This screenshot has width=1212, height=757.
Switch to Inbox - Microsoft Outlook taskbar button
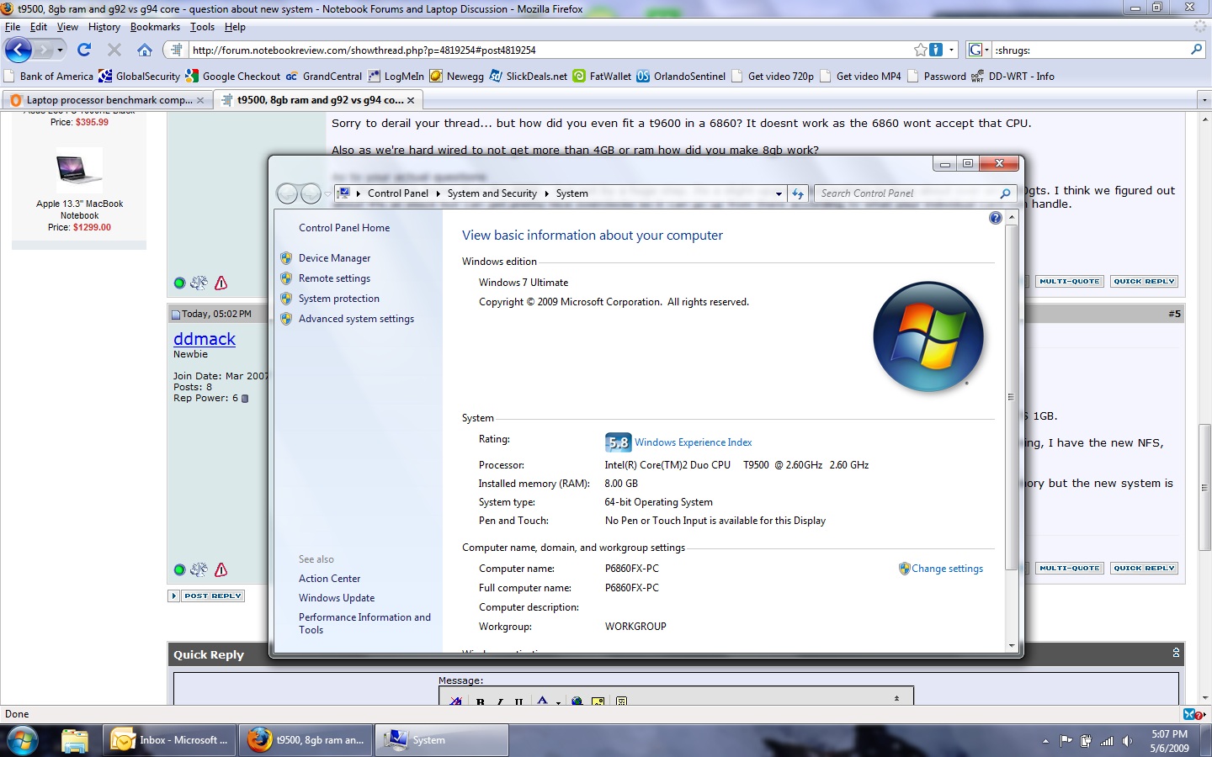171,740
